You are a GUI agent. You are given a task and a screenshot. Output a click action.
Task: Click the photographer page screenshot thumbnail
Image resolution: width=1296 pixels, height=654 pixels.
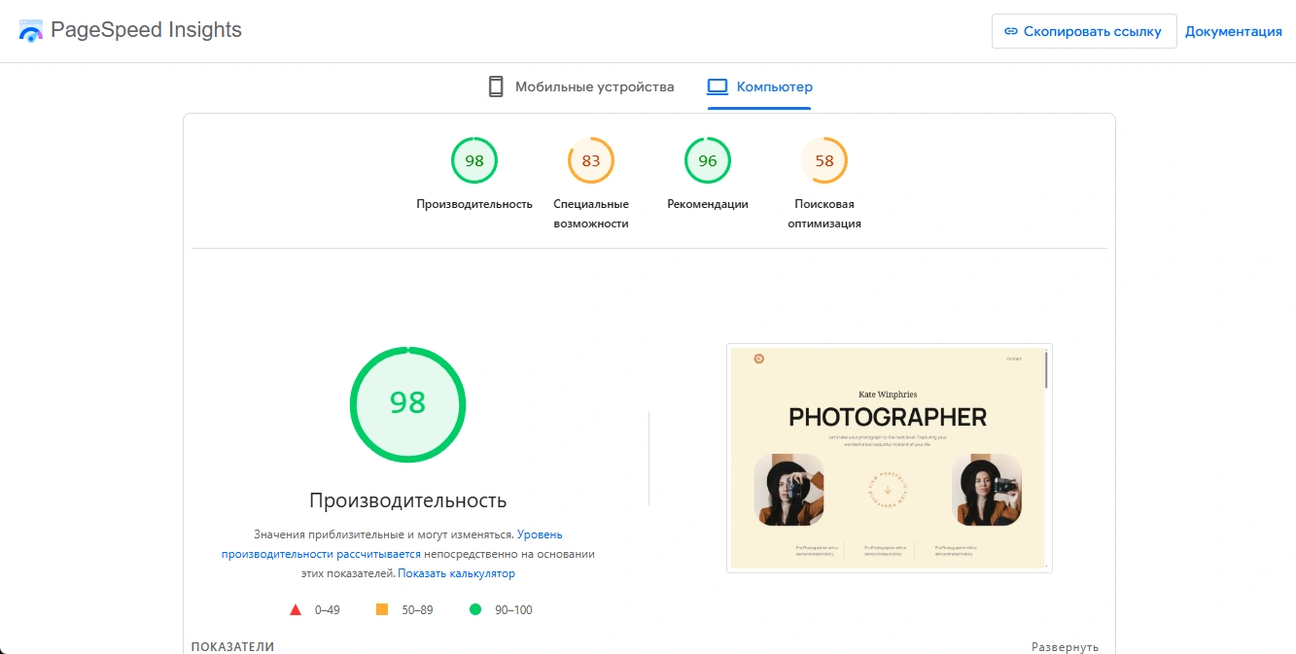click(x=888, y=458)
